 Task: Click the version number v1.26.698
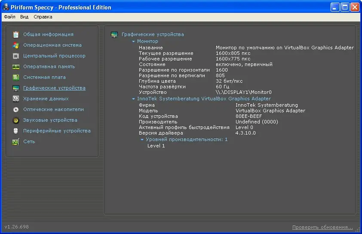click(17, 227)
